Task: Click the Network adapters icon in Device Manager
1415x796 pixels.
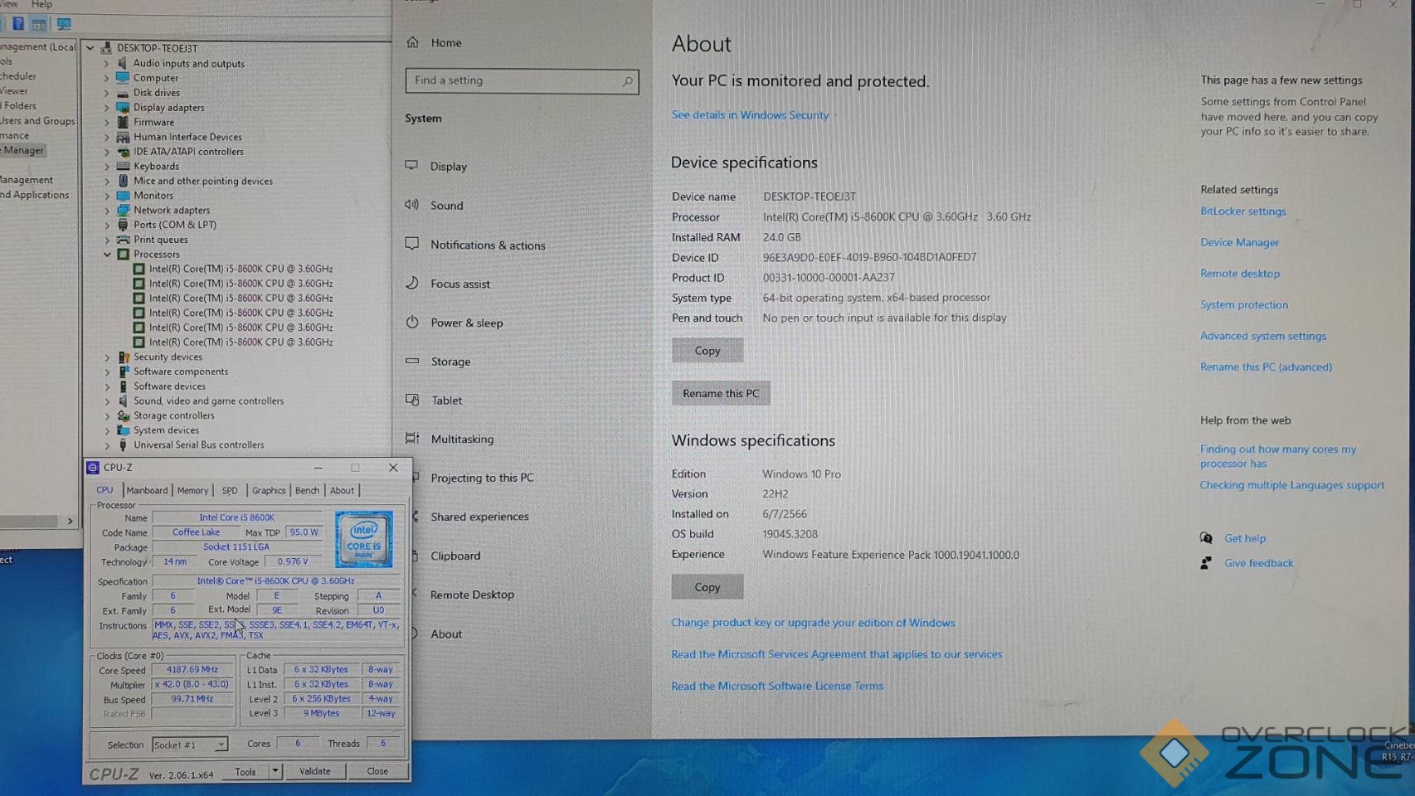Action: click(x=123, y=210)
